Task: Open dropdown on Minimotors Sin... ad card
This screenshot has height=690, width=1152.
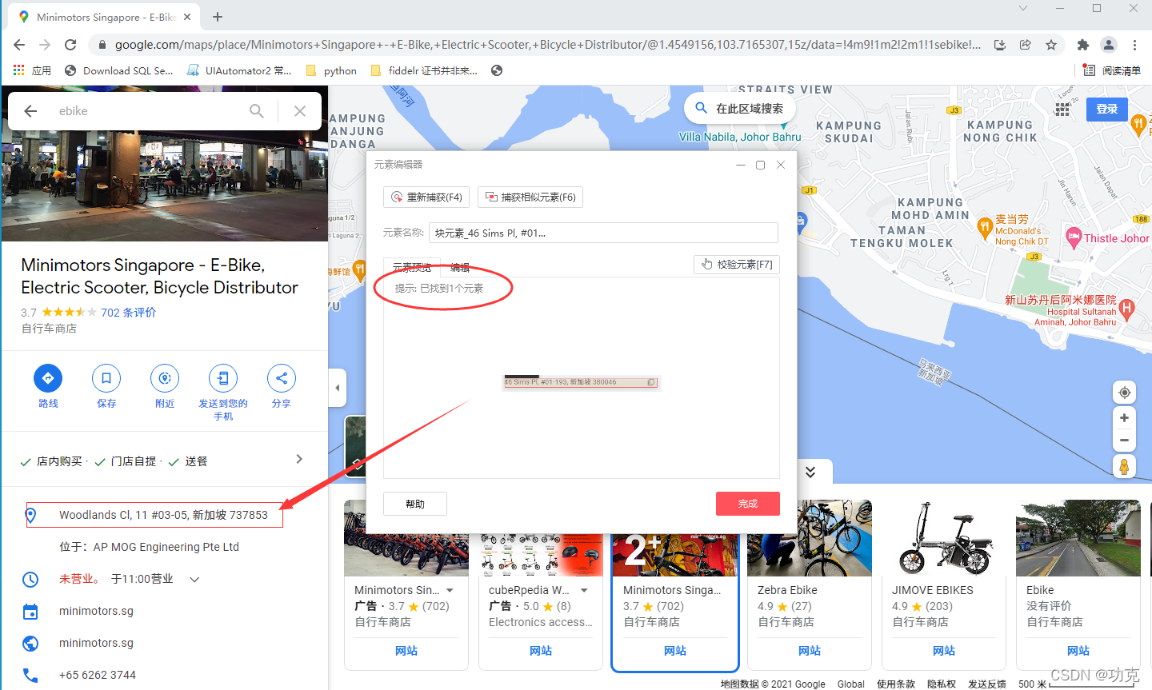Action: (450, 590)
